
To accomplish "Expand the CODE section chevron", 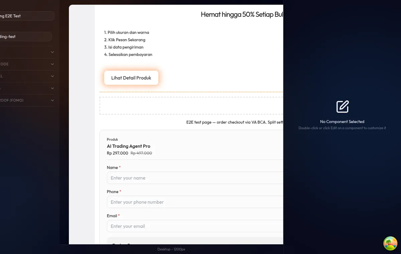I will [x=52, y=64].
